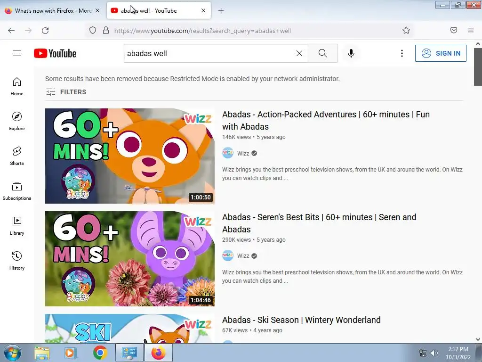Click the '67K views' text

(x=235, y=330)
